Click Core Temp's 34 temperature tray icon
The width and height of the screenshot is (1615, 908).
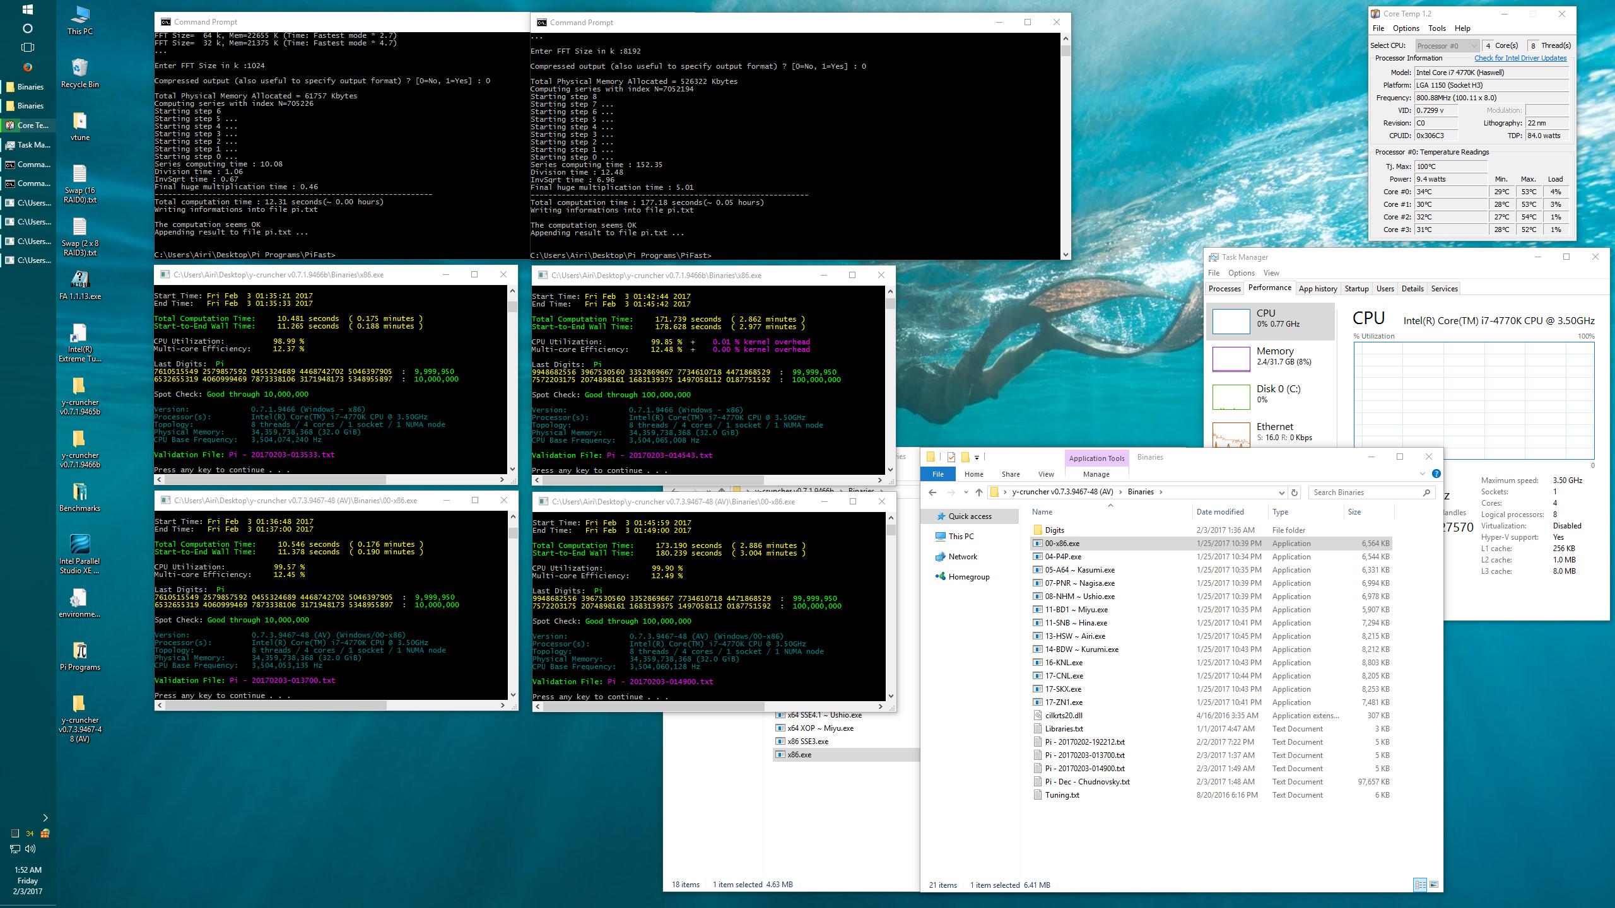[x=30, y=834]
